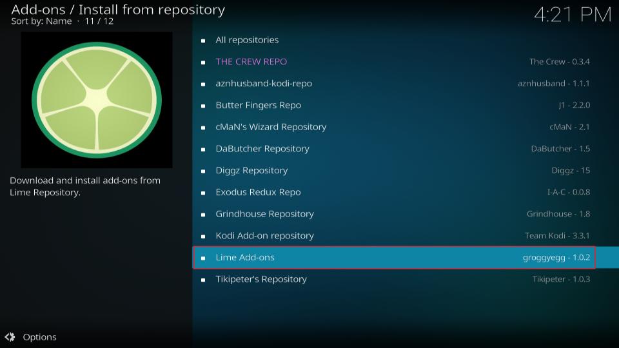This screenshot has width=619, height=348.
Task: Click 'Team Kodi - 3.3.1' version text
Action: coord(557,235)
